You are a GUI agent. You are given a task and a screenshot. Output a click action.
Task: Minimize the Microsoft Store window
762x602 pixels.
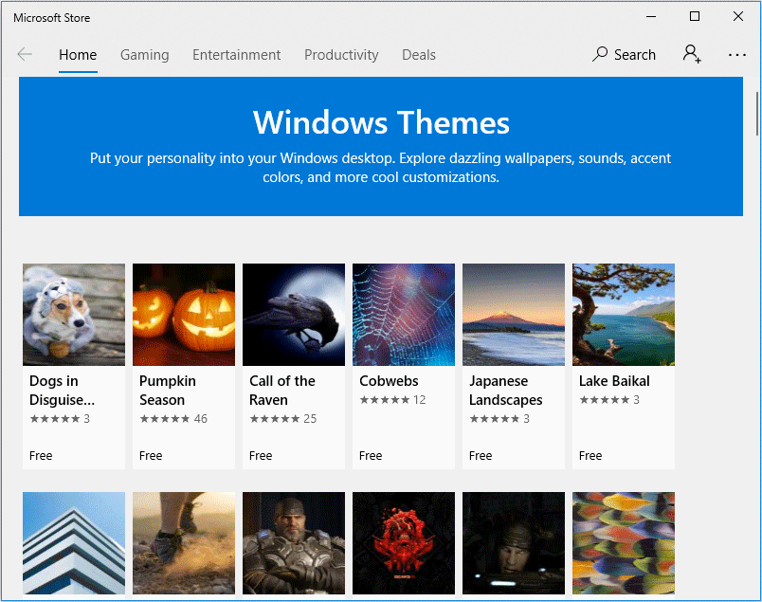651,16
